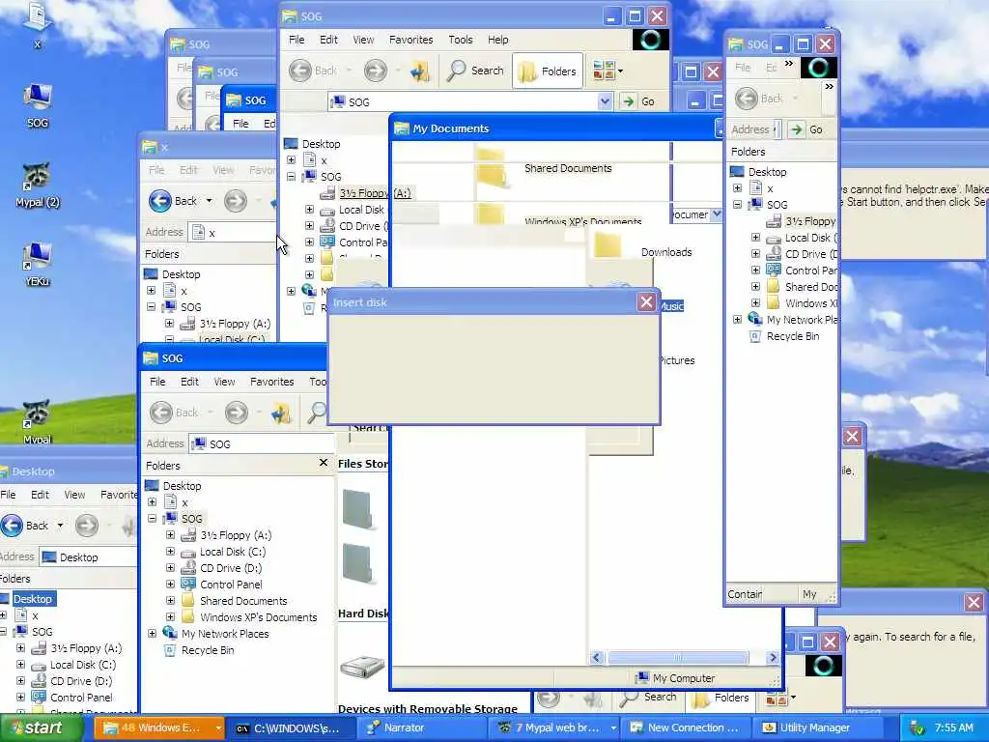Click the Back arrow in the Desktop window

12,525
